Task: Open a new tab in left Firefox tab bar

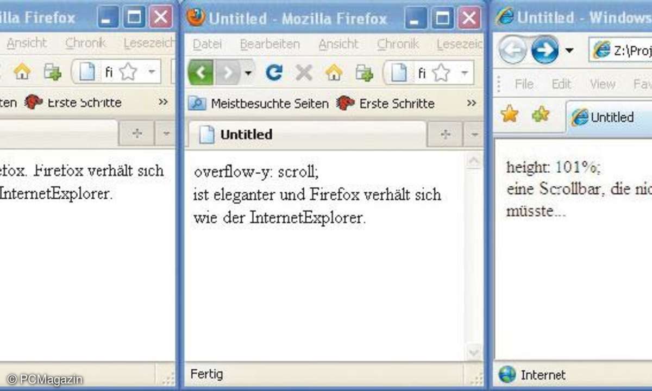Action: (x=137, y=134)
